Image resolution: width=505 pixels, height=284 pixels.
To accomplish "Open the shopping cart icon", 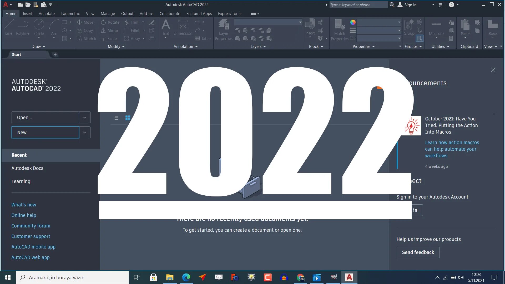I will click(x=440, y=5).
